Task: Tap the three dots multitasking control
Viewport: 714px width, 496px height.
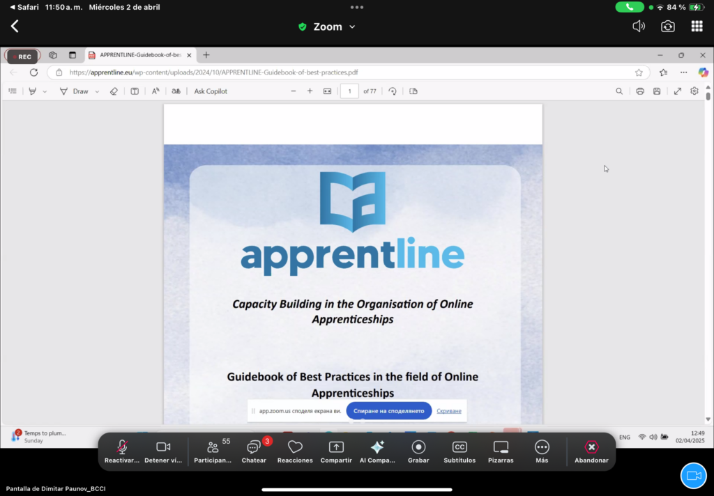Action: tap(357, 7)
